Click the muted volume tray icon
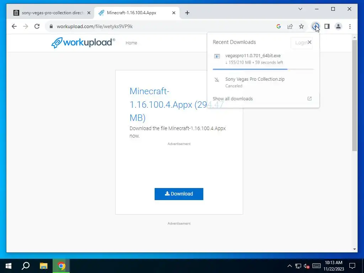The height and width of the screenshot is (273, 364). coord(307,266)
